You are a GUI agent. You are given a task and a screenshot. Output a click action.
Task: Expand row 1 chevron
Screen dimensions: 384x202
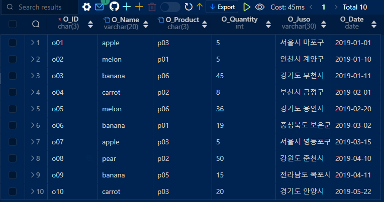click(33, 43)
